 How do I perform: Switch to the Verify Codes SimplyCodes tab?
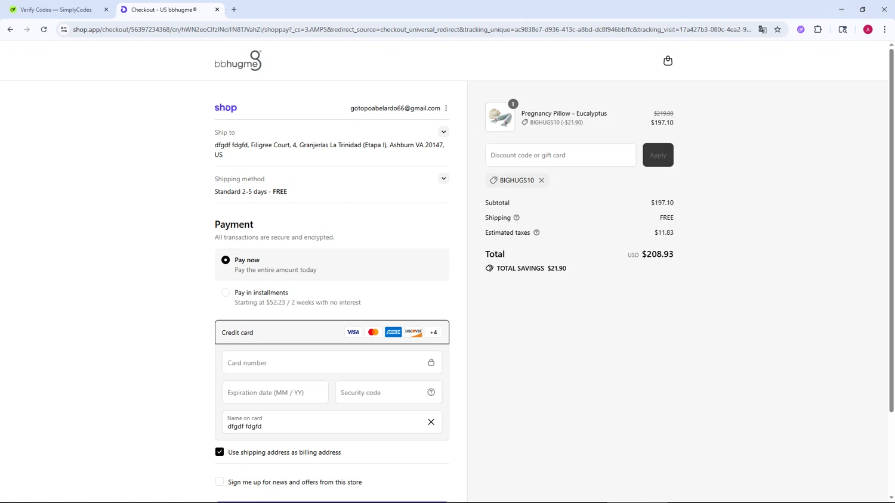coord(56,10)
